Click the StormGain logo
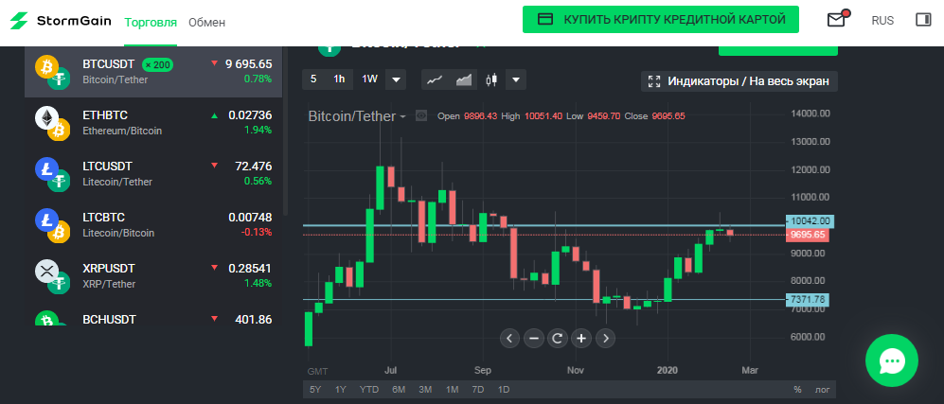The width and height of the screenshot is (944, 404). tap(61, 21)
